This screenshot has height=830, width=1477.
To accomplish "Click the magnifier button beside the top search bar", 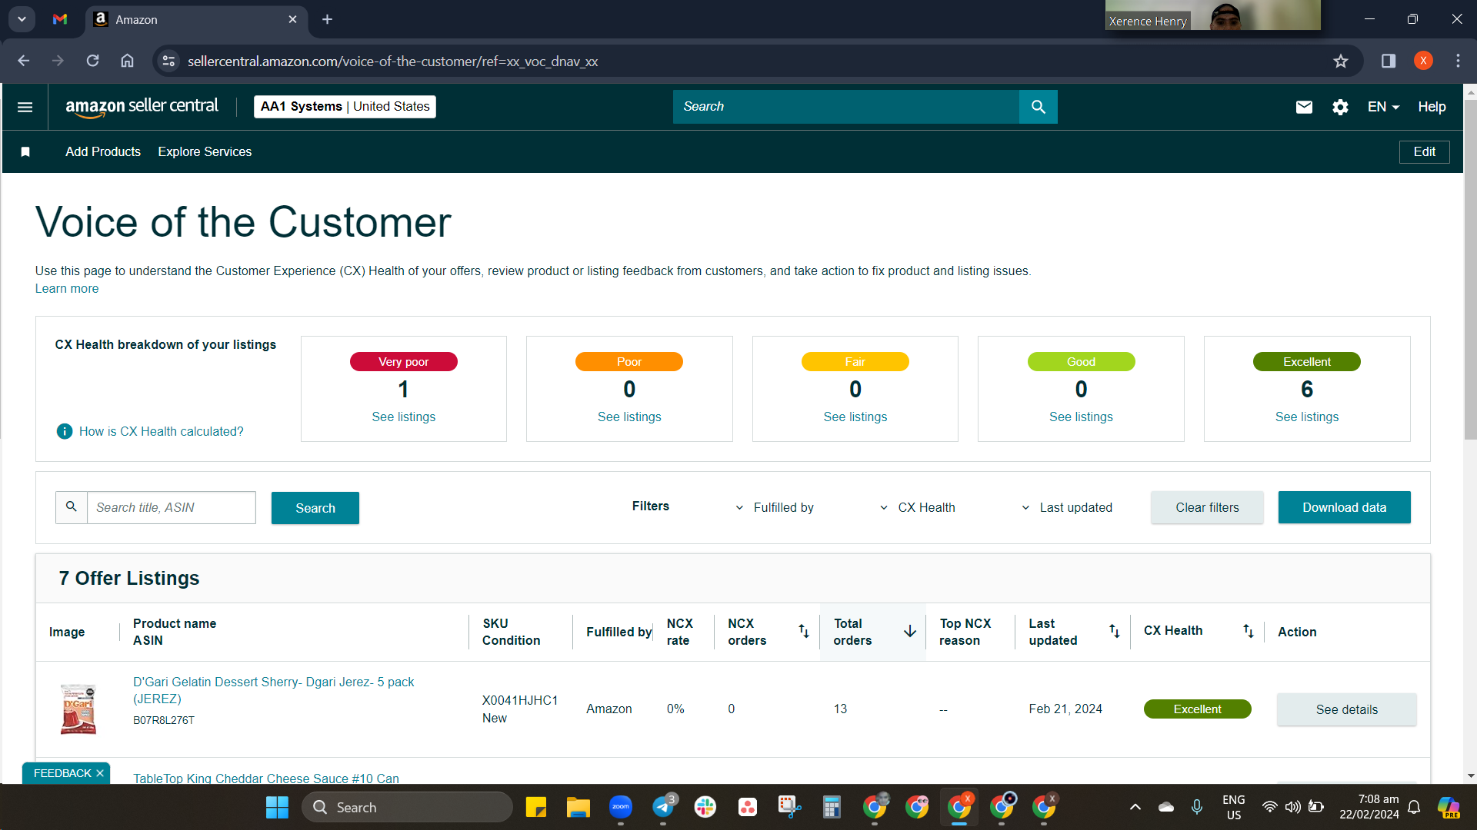I will click(1038, 107).
